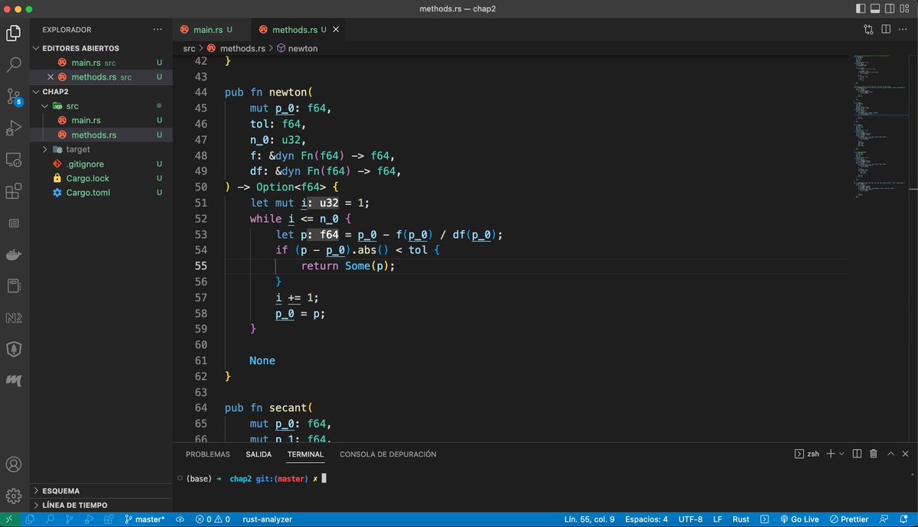Open the PROBLEMAS panel tab
Image resolution: width=918 pixels, height=527 pixels.
pyautogui.click(x=207, y=454)
